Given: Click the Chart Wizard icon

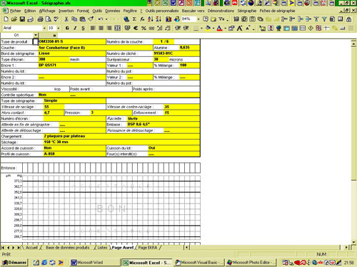Looking at the screenshot, I should point(169,19).
